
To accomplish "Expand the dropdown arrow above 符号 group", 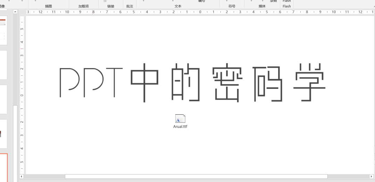I will coord(227,1).
